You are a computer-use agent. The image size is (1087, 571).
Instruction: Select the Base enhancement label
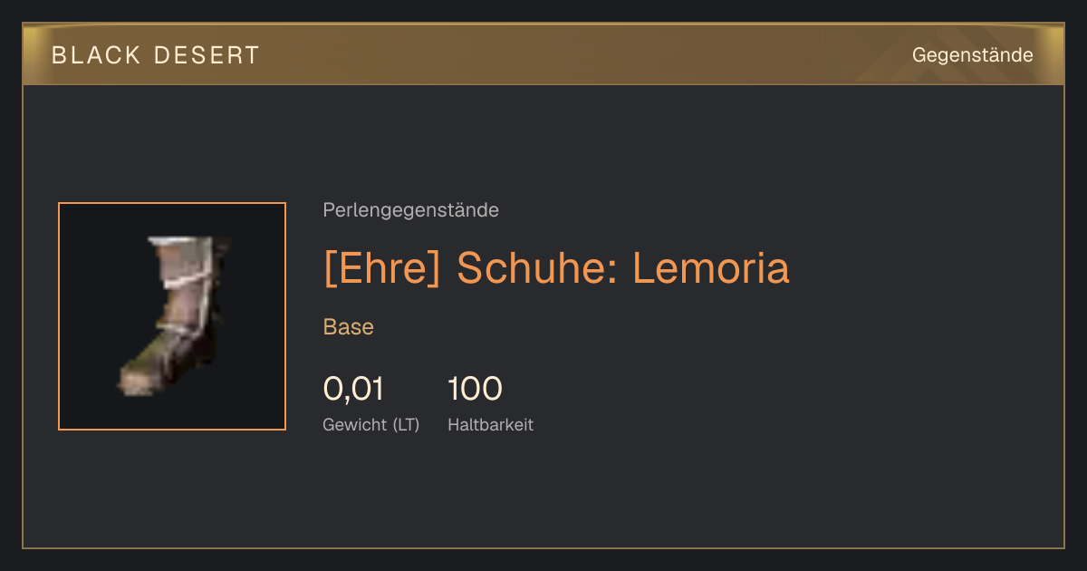(349, 327)
